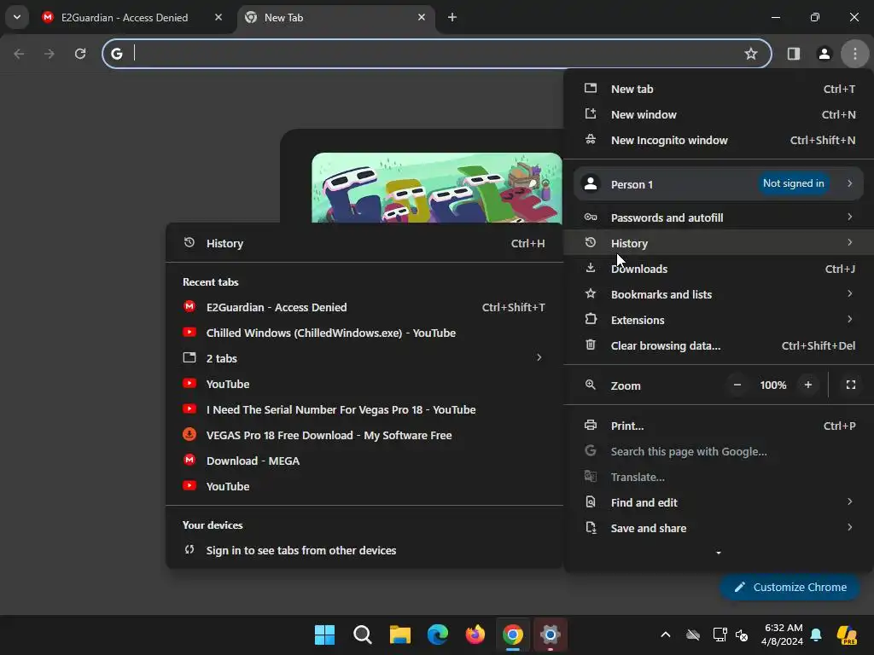
Task: Click the crossed-out cloud tray icon
Action: (x=693, y=635)
